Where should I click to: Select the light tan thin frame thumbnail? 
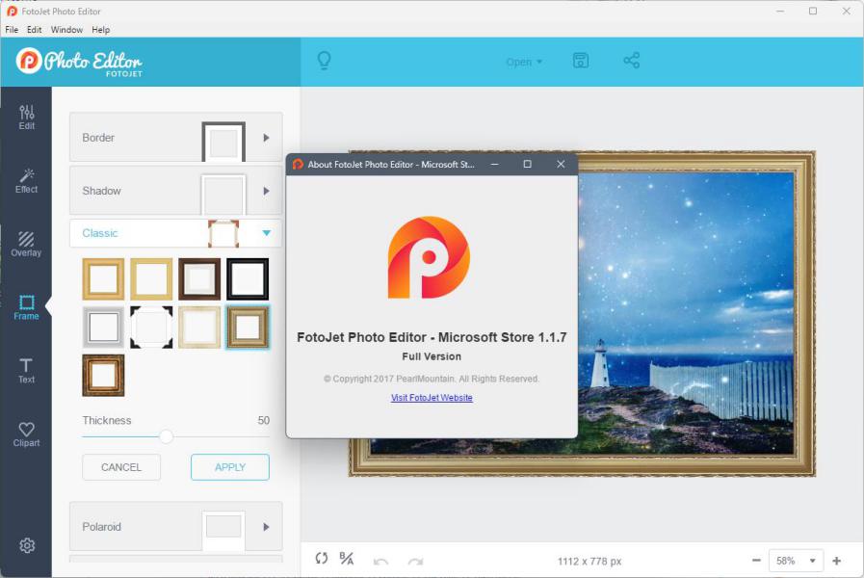pyautogui.click(x=151, y=278)
